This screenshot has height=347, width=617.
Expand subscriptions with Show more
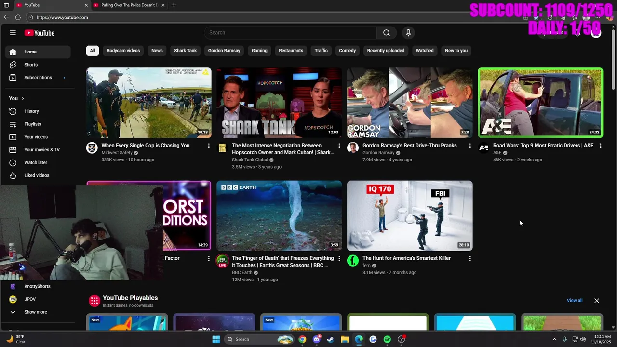(38, 312)
